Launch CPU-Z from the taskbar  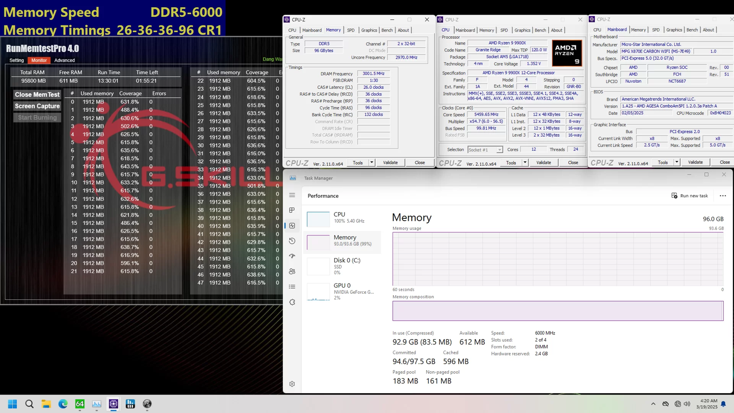(x=113, y=404)
